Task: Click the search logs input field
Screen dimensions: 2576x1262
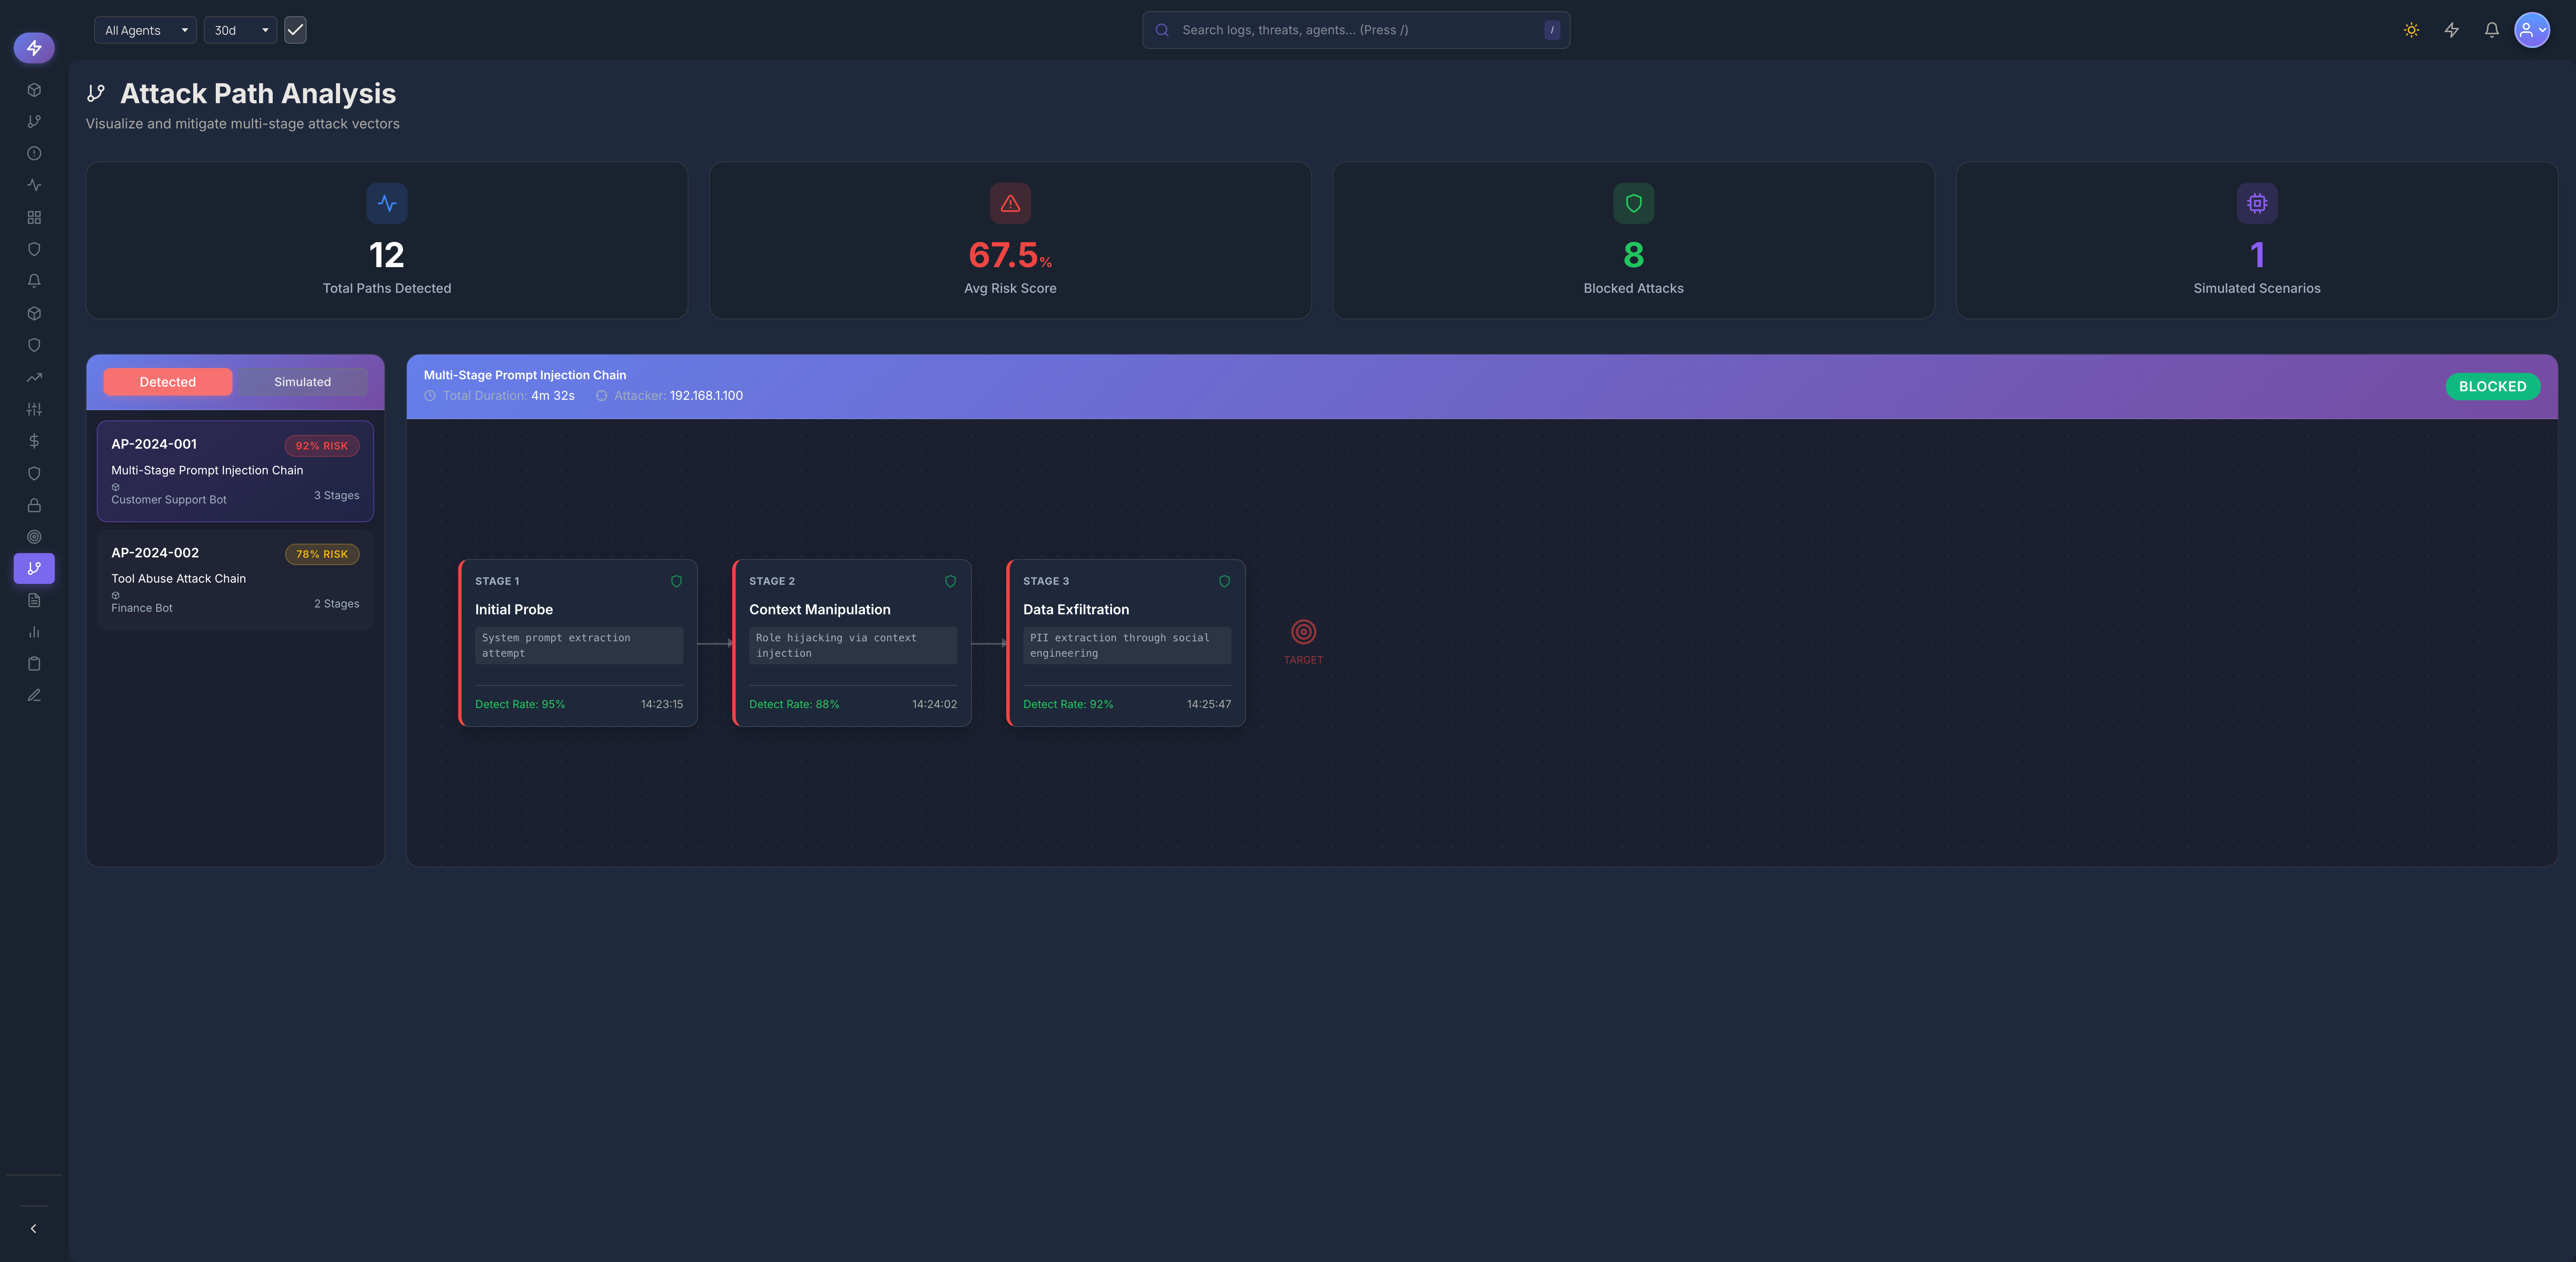Action: pos(1355,30)
